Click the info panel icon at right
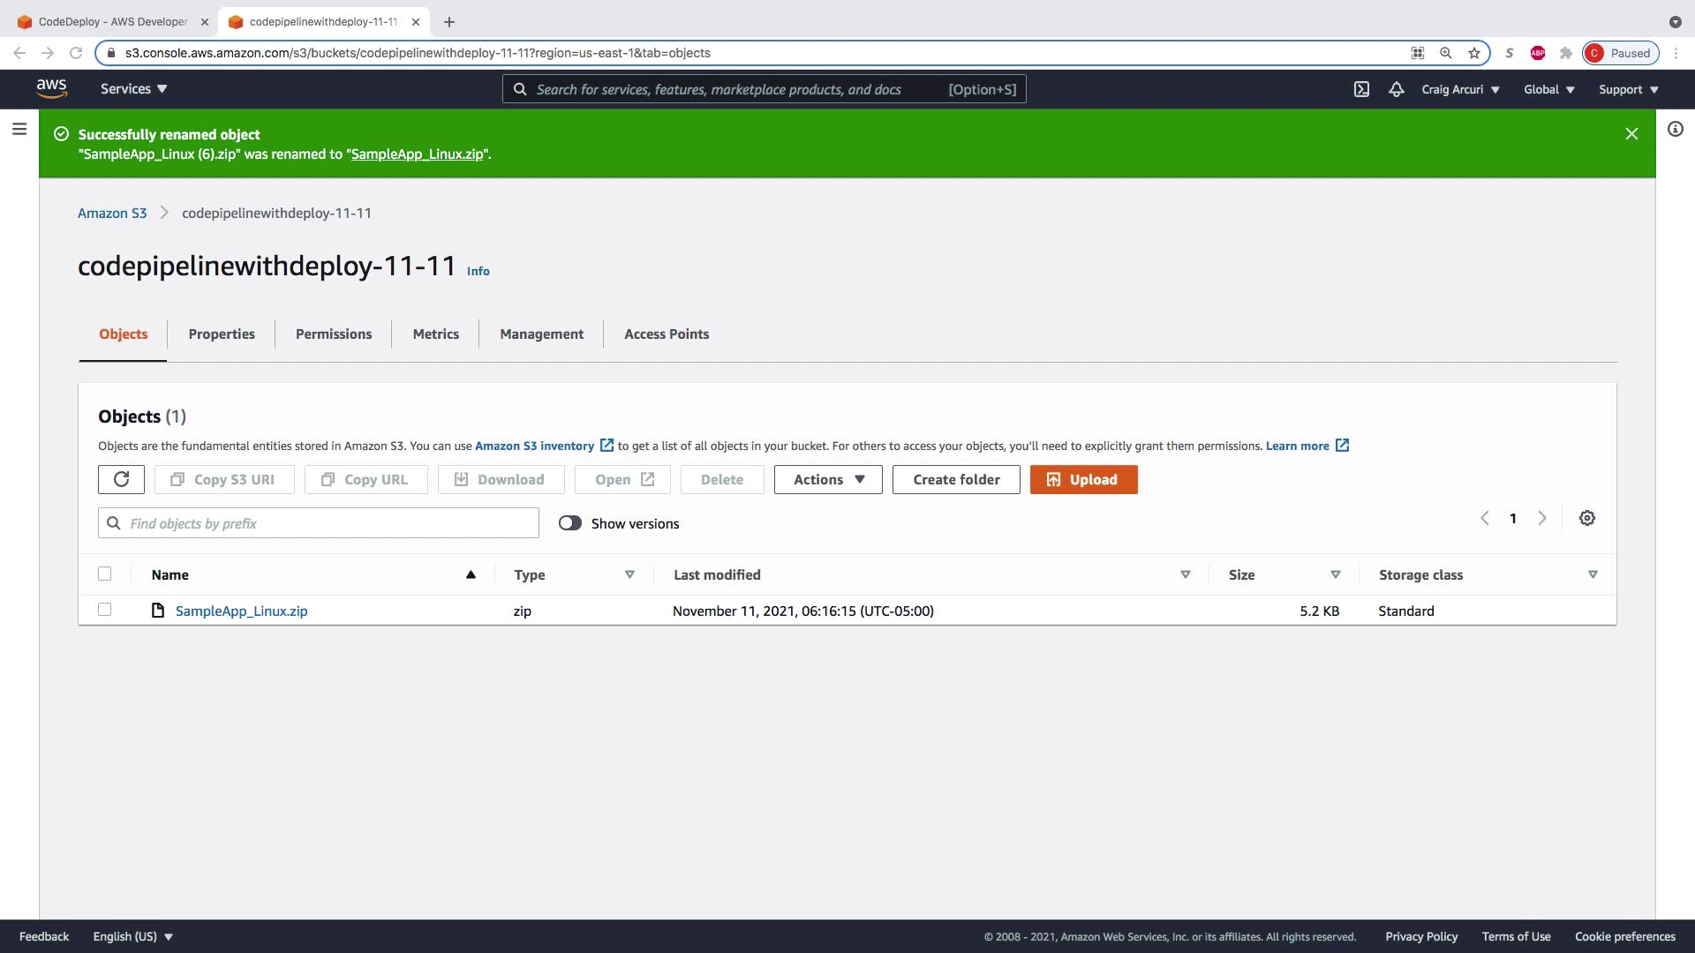This screenshot has height=953, width=1695. pyautogui.click(x=1675, y=130)
